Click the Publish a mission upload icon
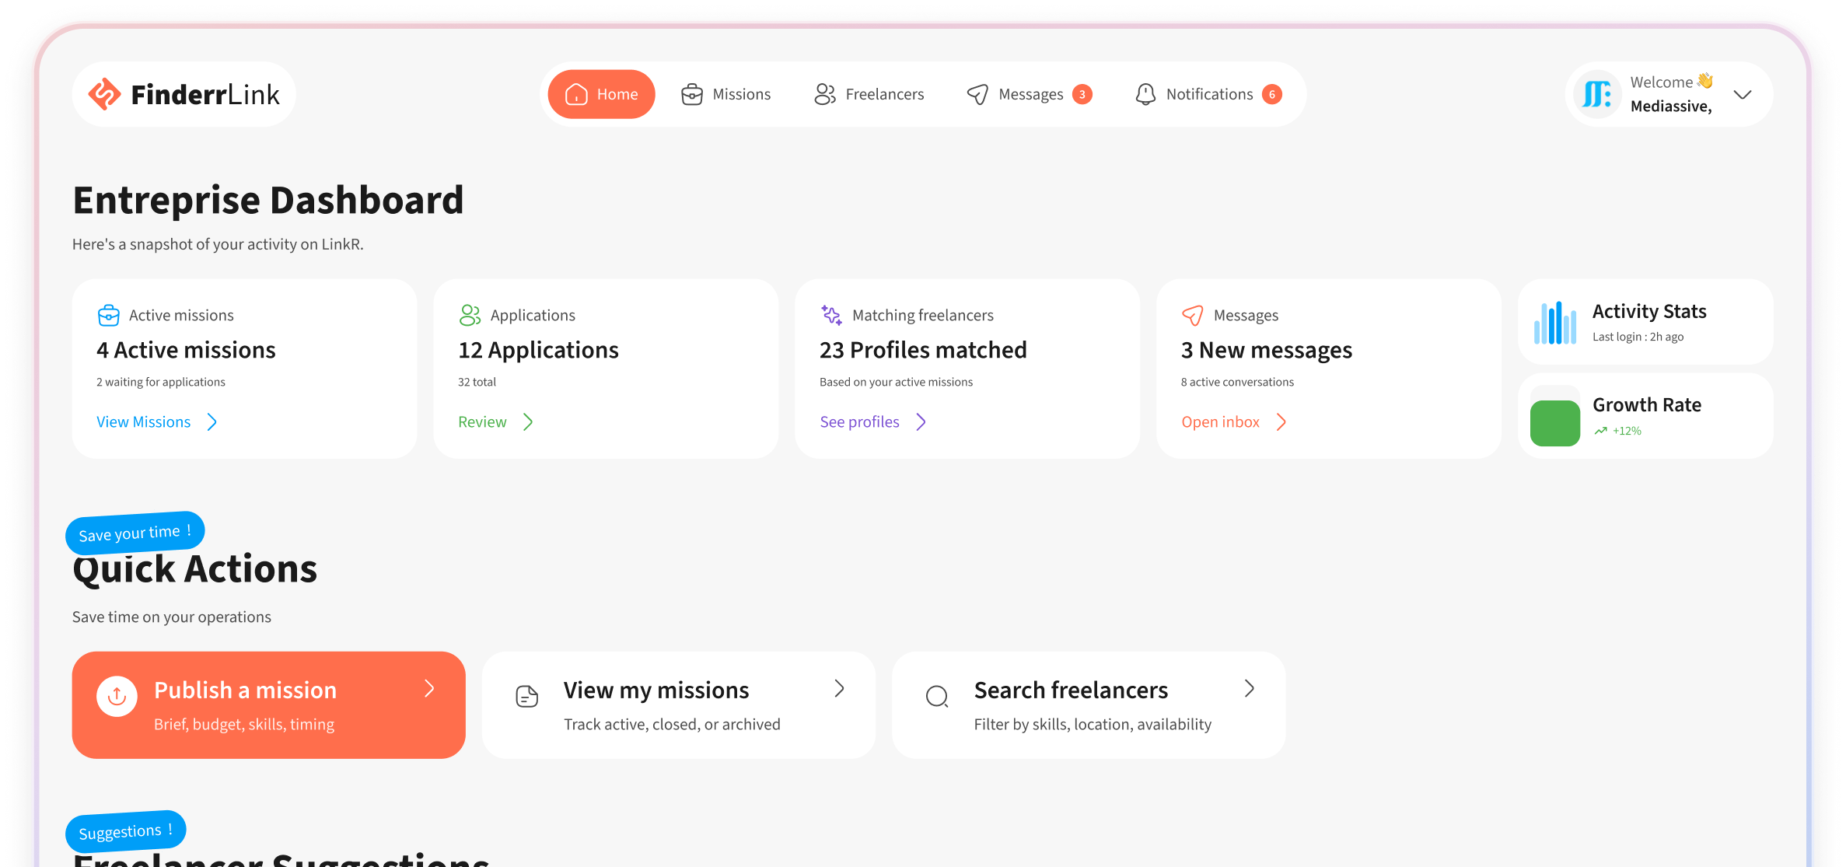Image resolution: width=1846 pixels, height=867 pixels. click(117, 696)
